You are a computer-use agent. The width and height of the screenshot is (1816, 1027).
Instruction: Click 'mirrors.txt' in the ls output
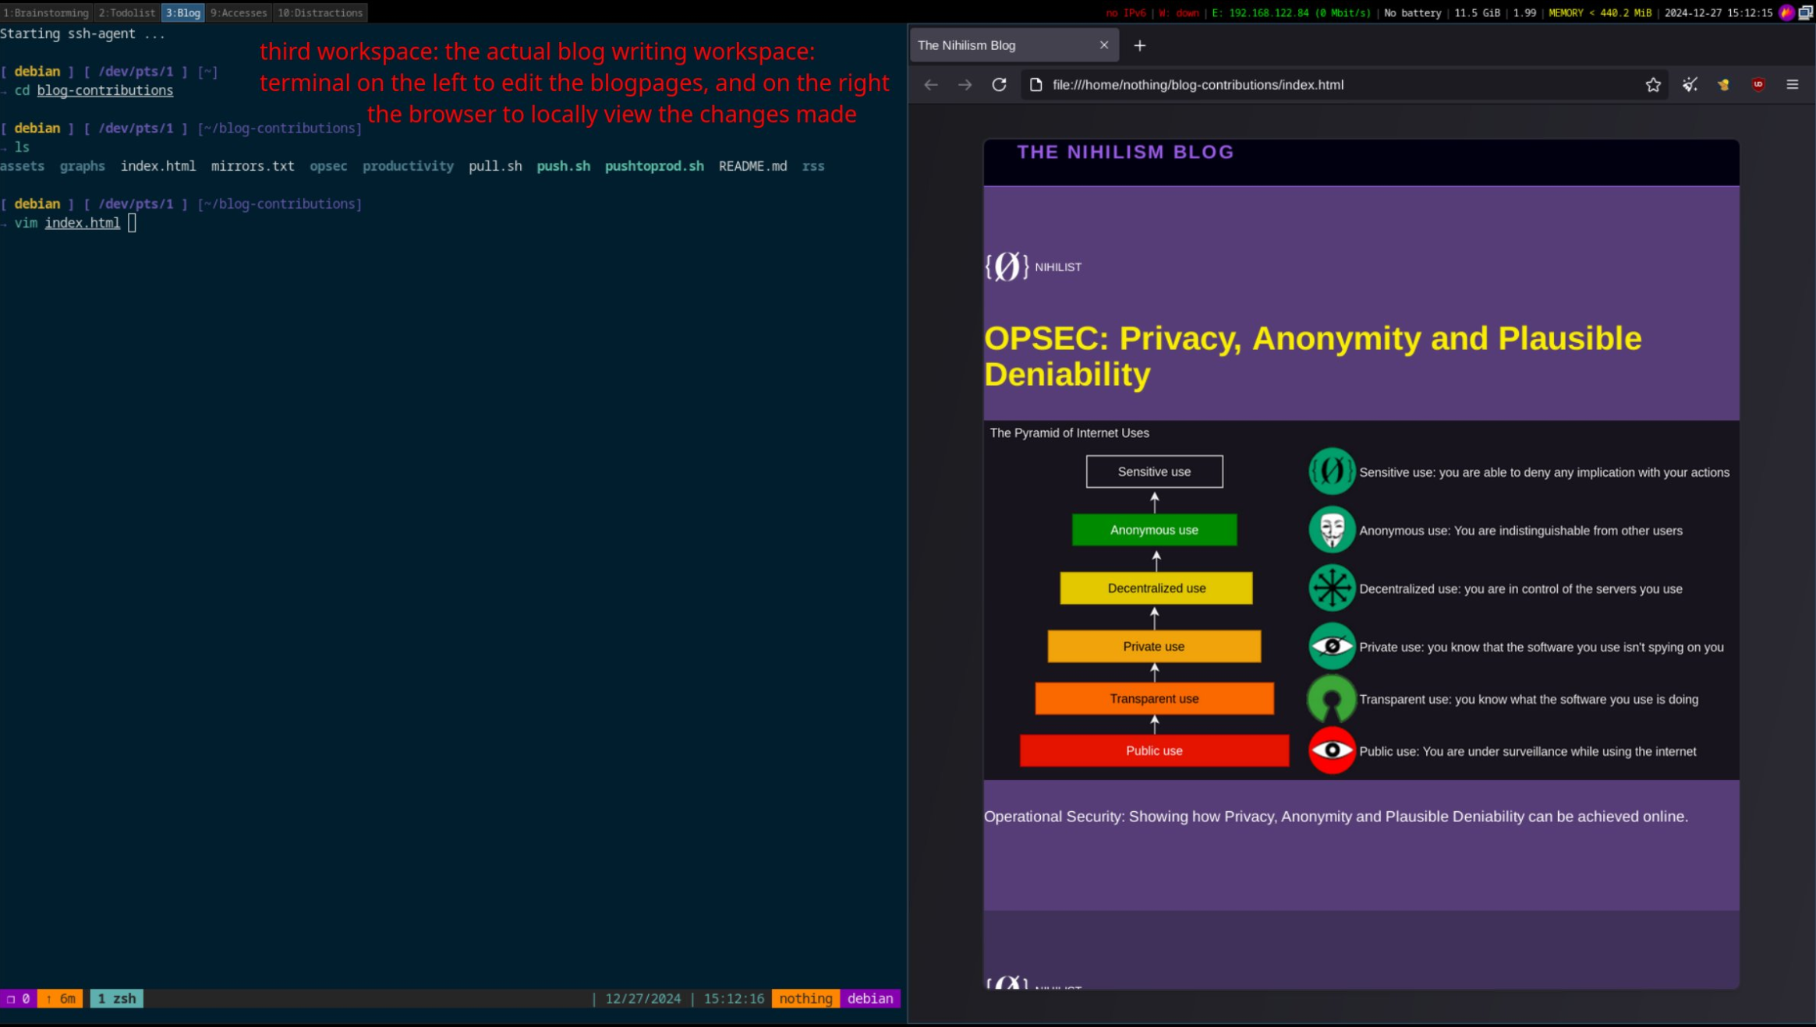(x=253, y=166)
